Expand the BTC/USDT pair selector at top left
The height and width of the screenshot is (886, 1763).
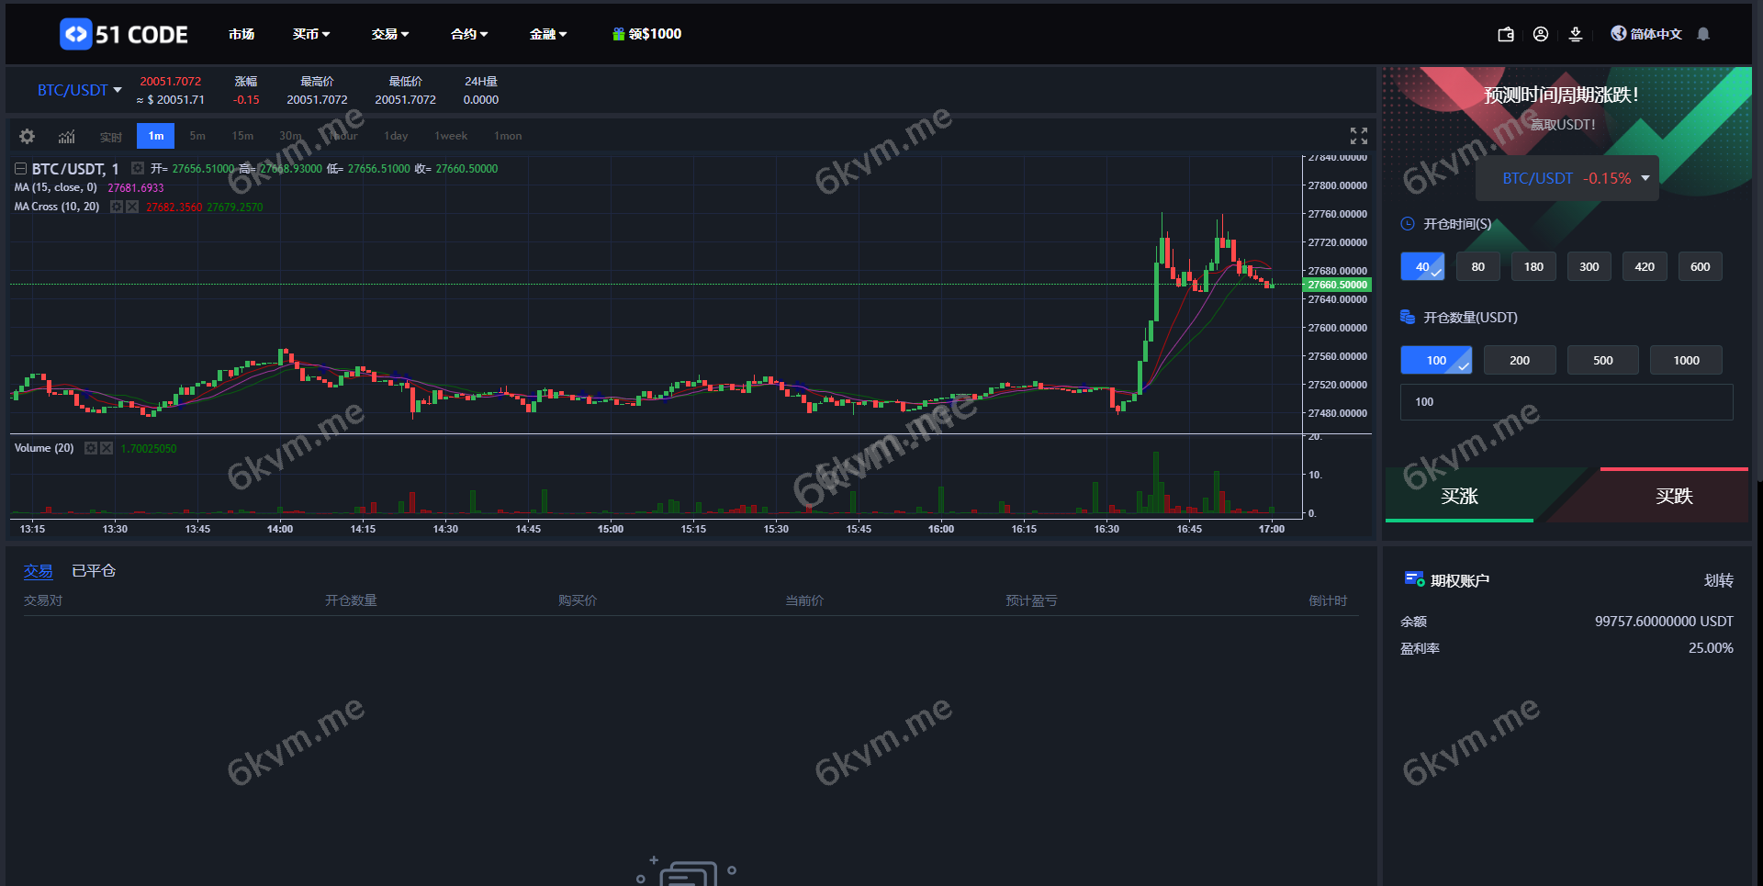pyautogui.click(x=79, y=90)
